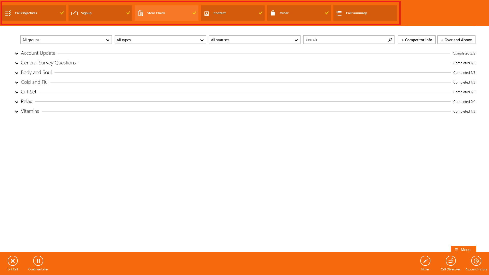Open Account History clock icon

pos(476,261)
